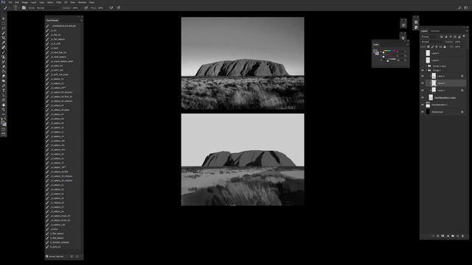Click the create new layer icon

(x=458, y=236)
